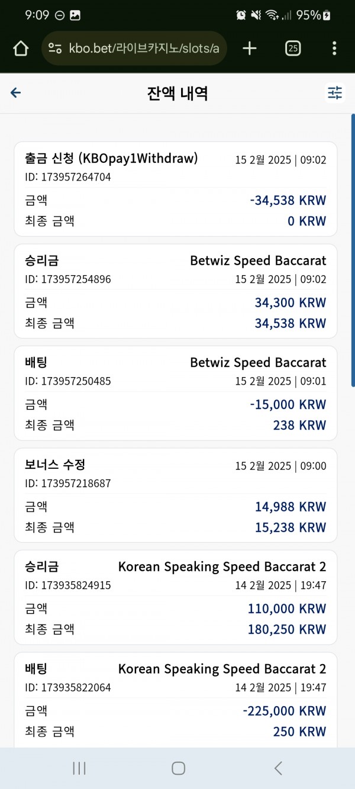Tap the 잔액 내역 page title

(x=177, y=93)
